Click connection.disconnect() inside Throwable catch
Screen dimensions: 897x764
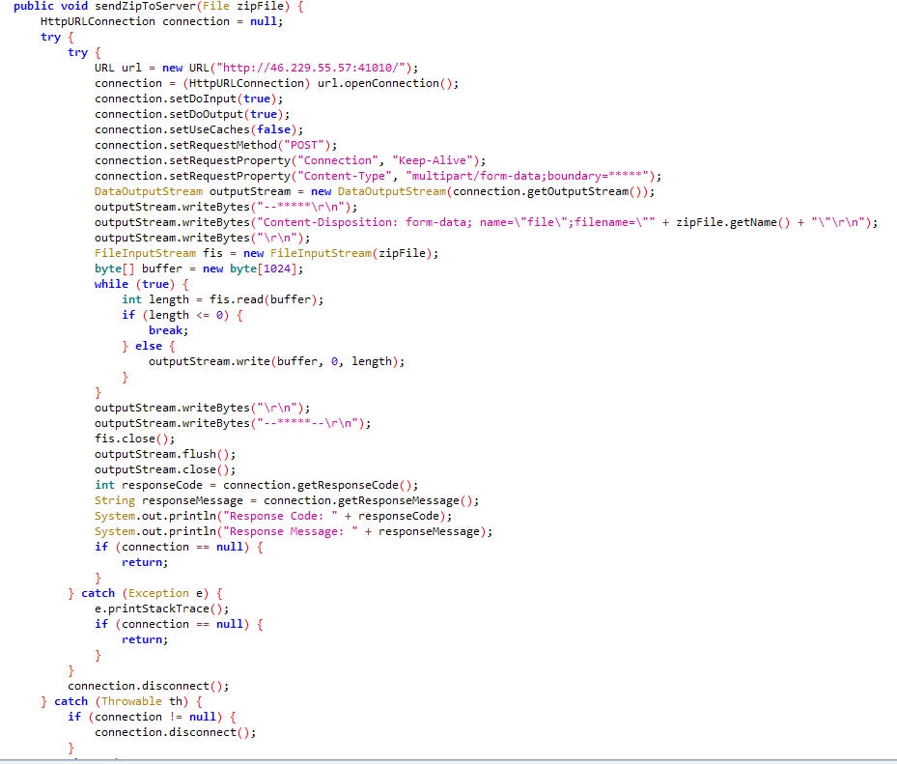pyautogui.click(x=175, y=732)
